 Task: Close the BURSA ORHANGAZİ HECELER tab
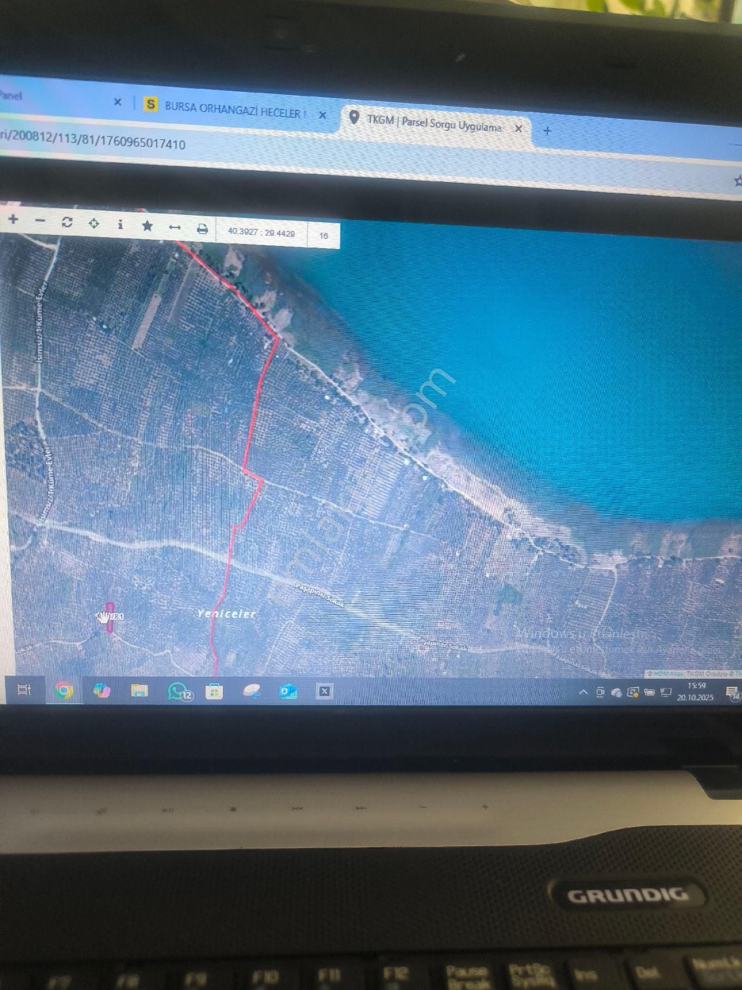[x=323, y=115]
